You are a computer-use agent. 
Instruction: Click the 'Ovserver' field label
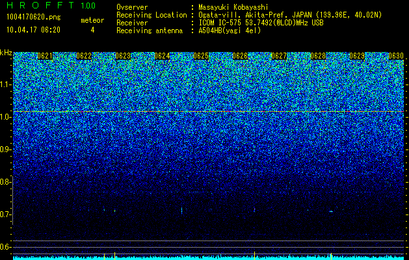tap(132, 7)
